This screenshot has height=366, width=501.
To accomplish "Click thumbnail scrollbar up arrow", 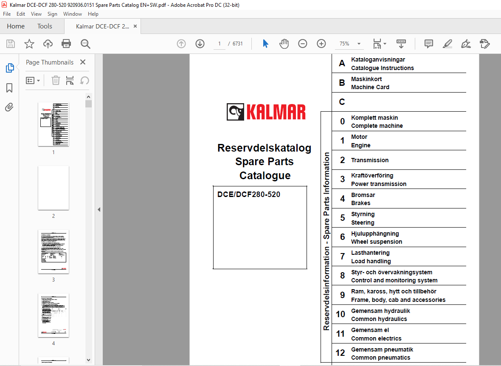I will coord(88,97).
